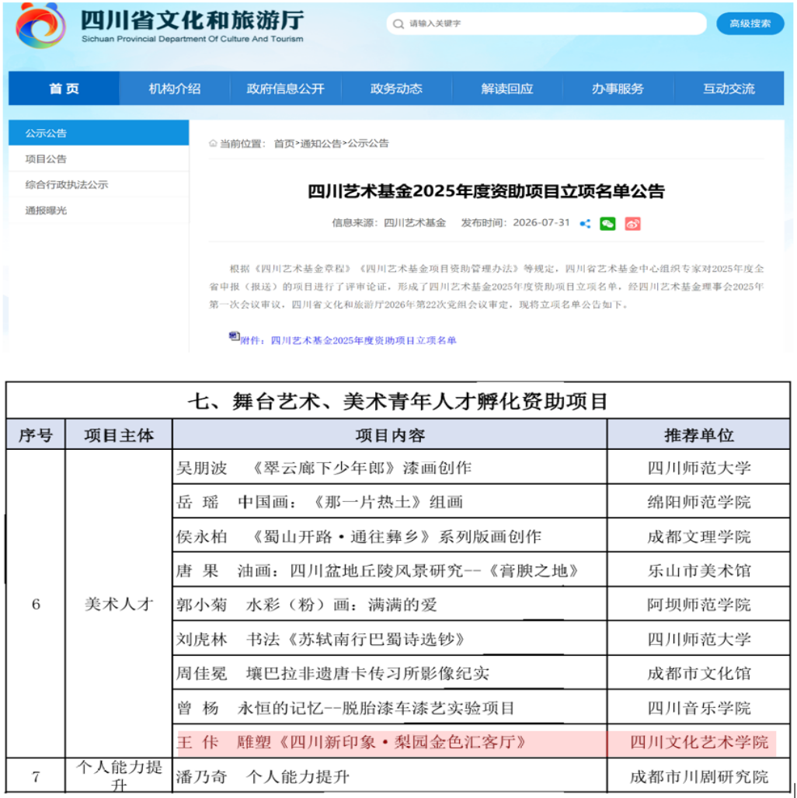This screenshot has width=797, height=798.
Task: Click the publish date 2026-07-31
Action: [x=541, y=222]
